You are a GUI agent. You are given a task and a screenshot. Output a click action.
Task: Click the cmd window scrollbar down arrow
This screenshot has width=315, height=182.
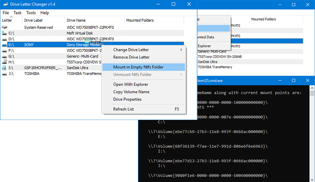312,180
